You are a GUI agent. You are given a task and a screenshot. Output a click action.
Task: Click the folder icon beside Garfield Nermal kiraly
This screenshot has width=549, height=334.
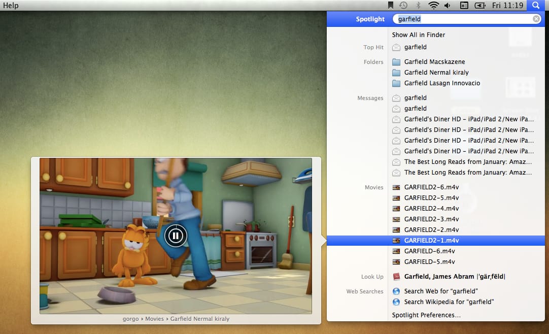[396, 73]
